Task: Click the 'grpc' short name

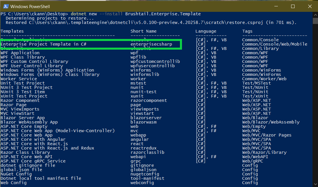Action: click(x=136, y=161)
